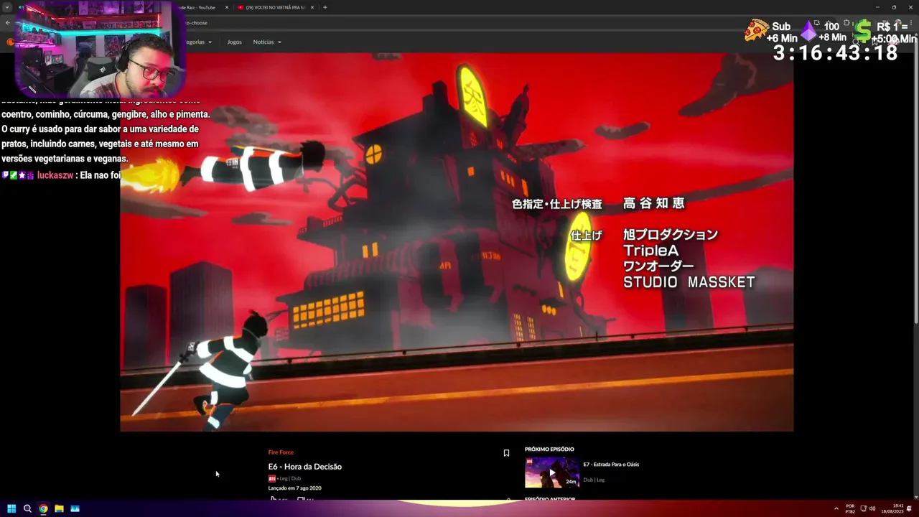The image size is (919, 517).
Task: Click the anime video player area
Action: click(x=457, y=241)
